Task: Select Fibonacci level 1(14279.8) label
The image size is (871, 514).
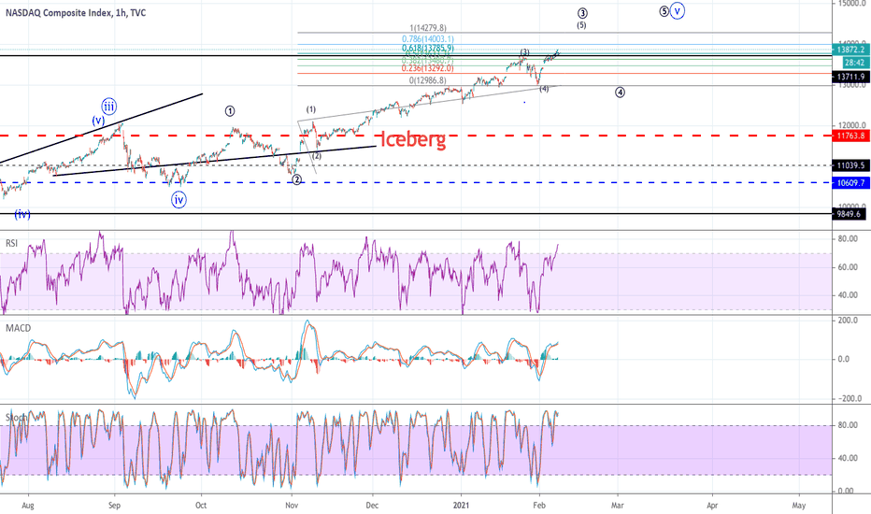Action: pos(428,28)
